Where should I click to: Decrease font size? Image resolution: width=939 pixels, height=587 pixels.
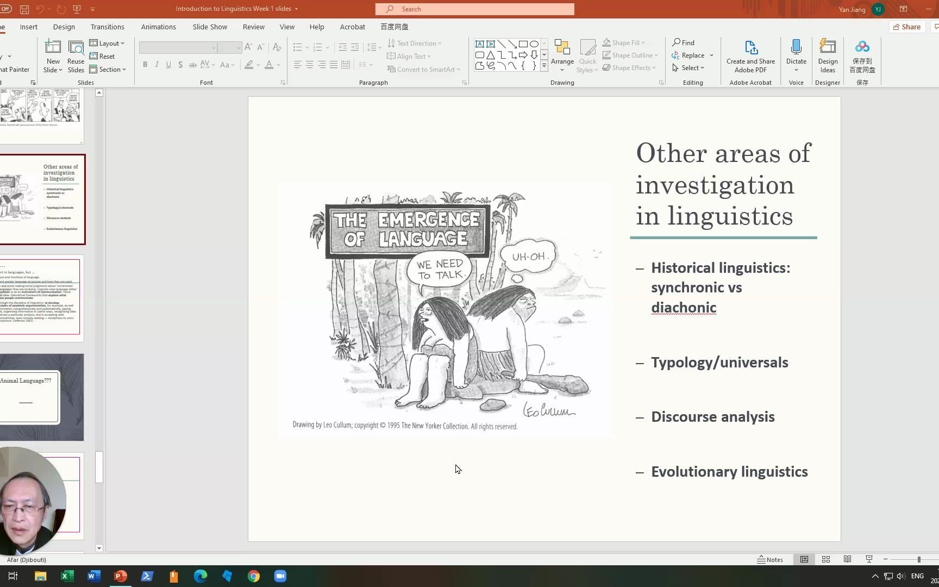pyautogui.click(x=261, y=47)
